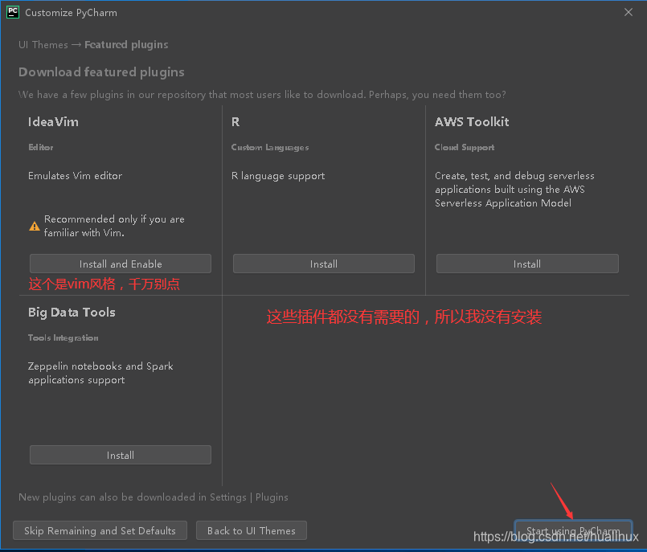Click Tools Integration category label
This screenshot has height=552, width=647.
(63, 338)
